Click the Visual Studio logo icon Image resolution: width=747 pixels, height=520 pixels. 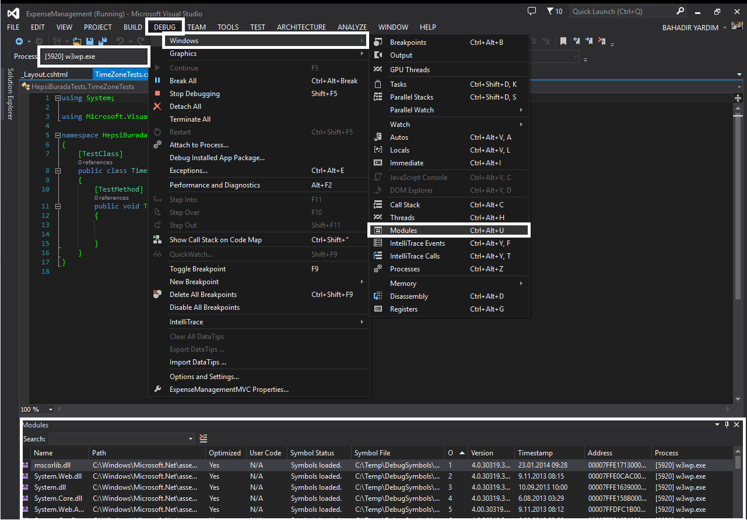coord(13,13)
